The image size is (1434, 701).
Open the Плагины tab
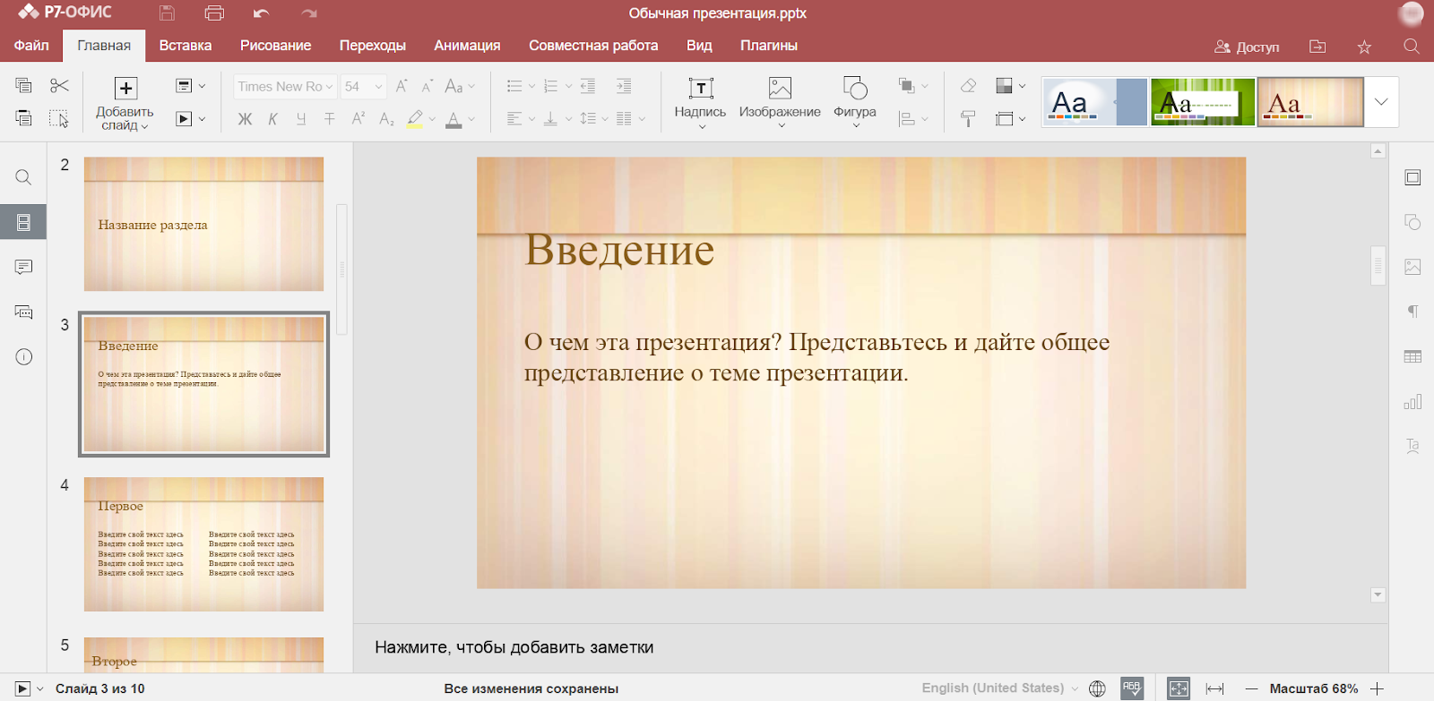(x=769, y=46)
